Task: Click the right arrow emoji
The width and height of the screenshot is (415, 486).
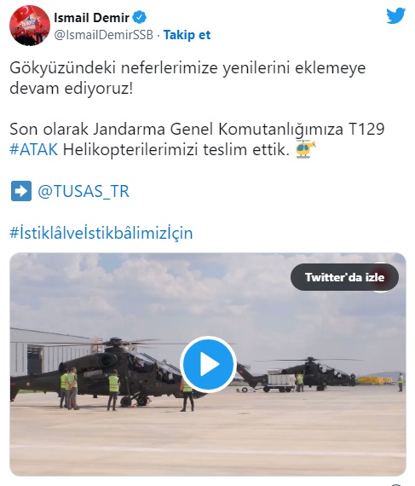Action: pos(21,191)
